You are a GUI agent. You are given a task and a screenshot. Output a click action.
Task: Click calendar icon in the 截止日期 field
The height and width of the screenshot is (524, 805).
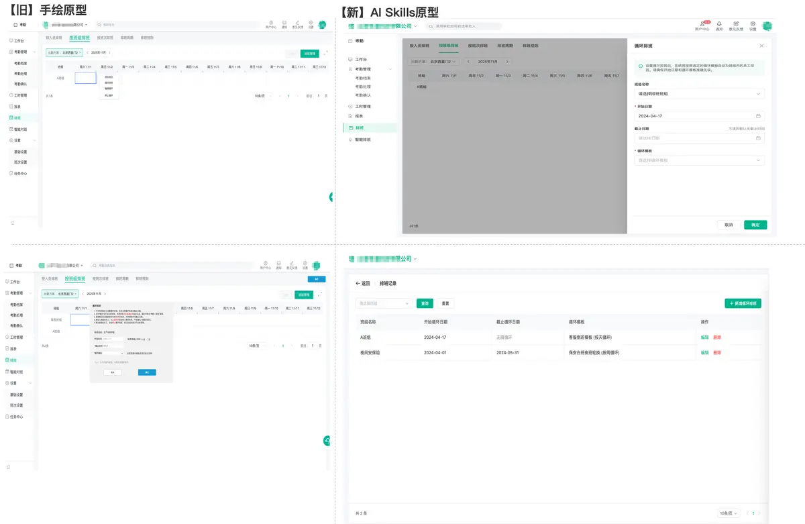[758, 138]
